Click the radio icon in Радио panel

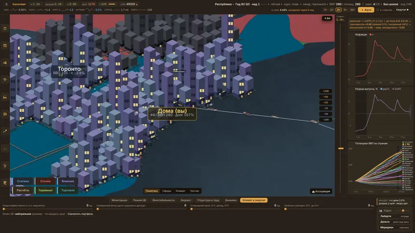click(381, 211)
